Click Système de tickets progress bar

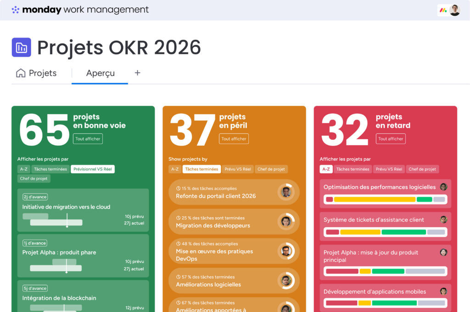click(x=386, y=232)
